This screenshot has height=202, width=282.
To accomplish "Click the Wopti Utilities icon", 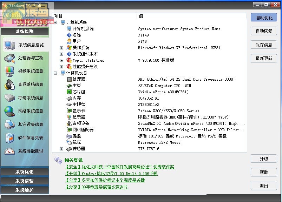I will 69,60.
